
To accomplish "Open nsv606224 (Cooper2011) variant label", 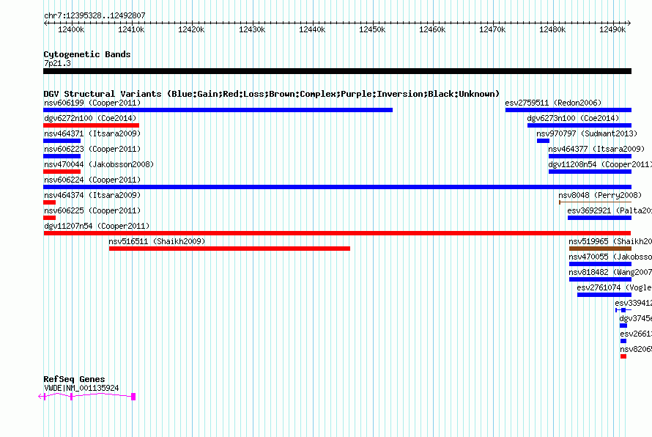I will (x=92, y=180).
